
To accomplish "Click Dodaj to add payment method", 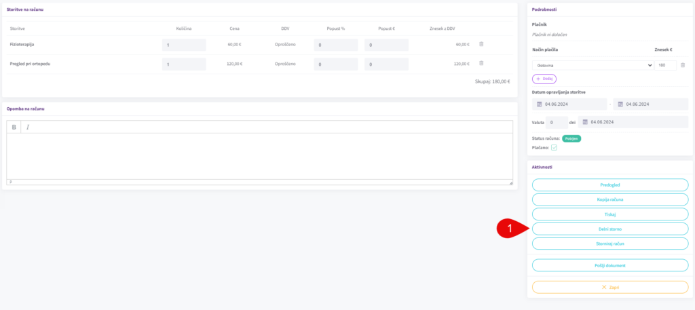I will click(544, 79).
